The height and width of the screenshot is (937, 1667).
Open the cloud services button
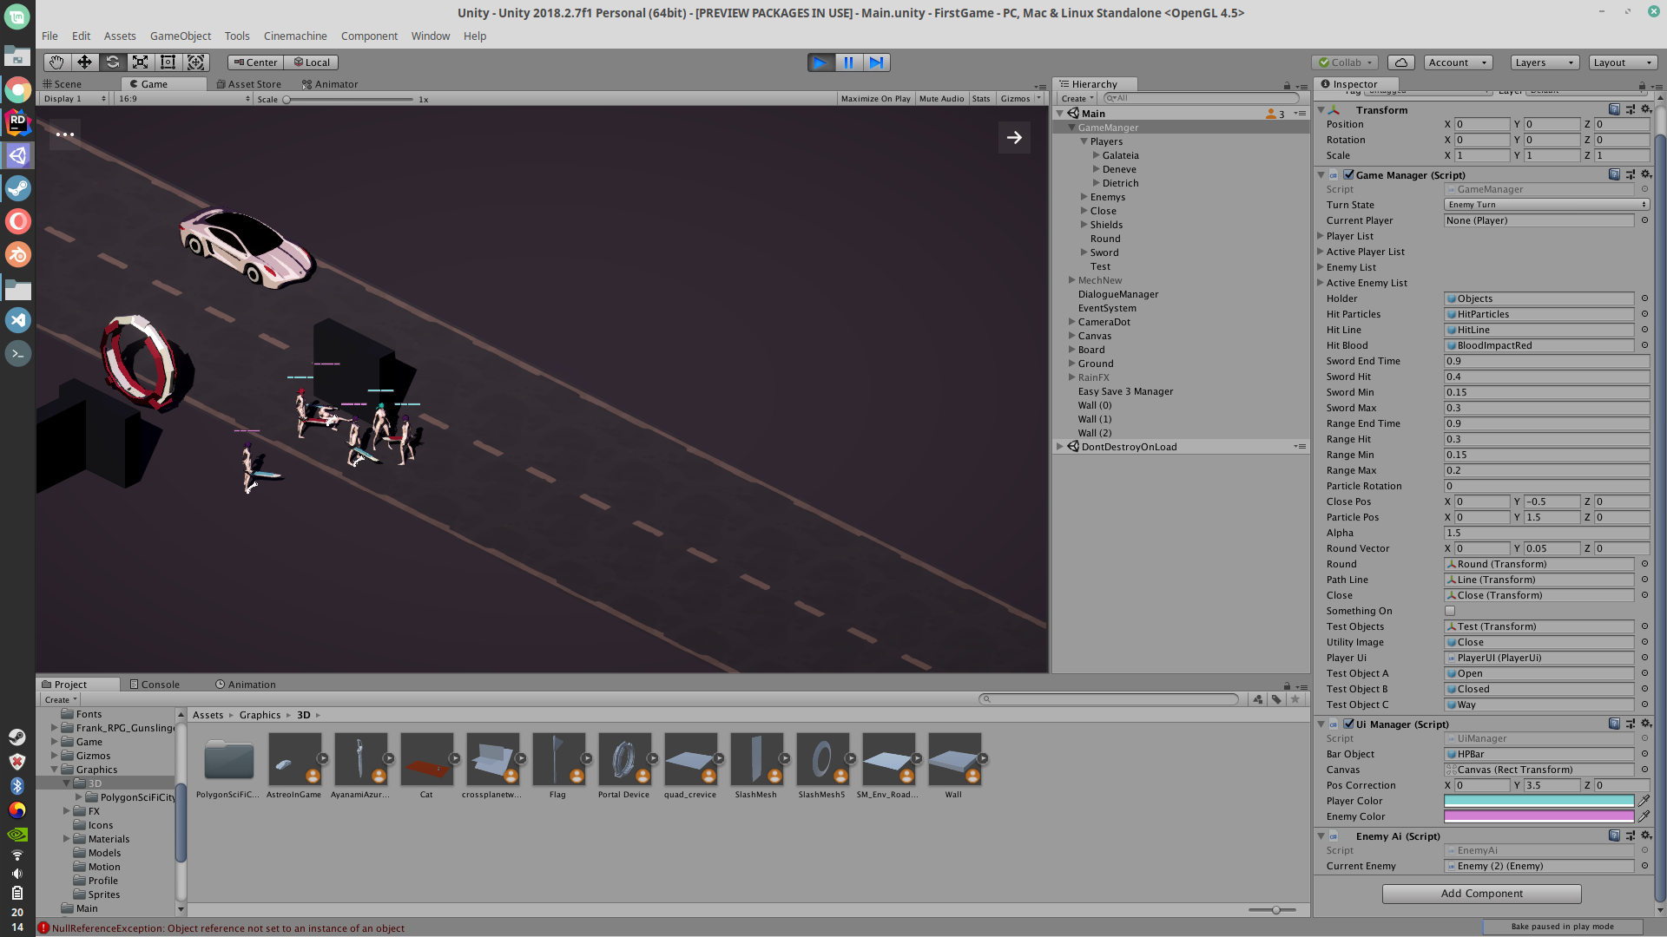tap(1400, 62)
